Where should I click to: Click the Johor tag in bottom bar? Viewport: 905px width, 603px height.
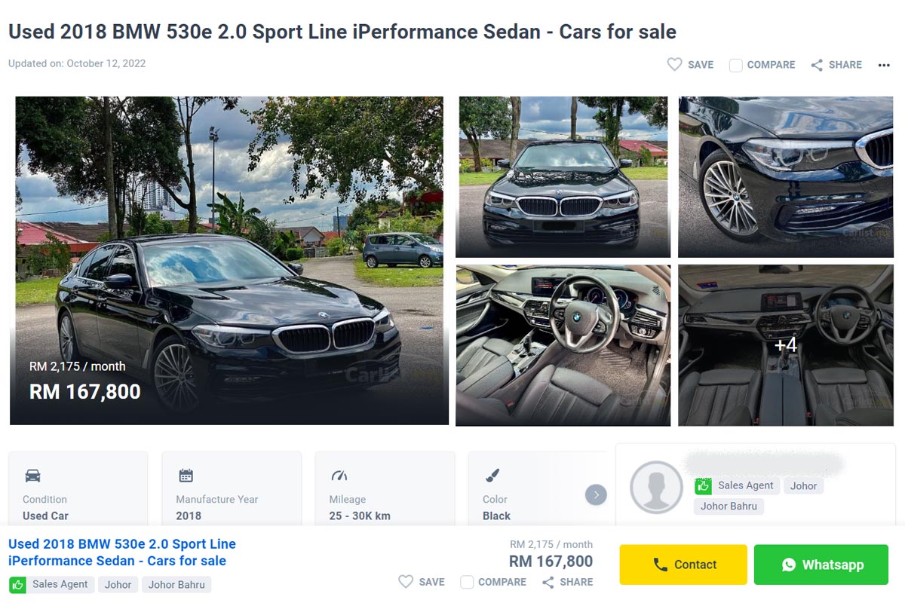click(118, 584)
